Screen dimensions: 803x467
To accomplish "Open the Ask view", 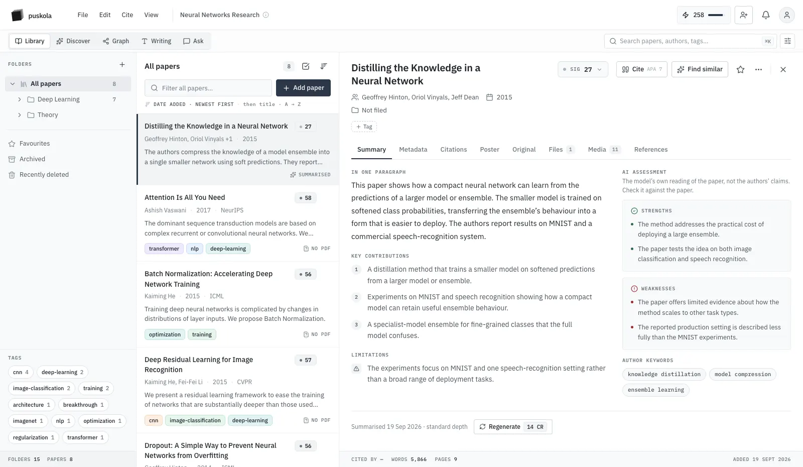I will pos(193,41).
